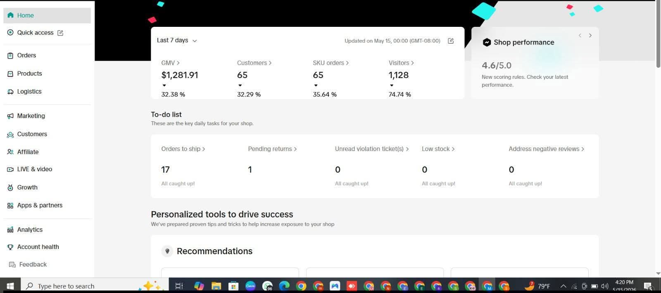Image resolution: width=661 pixels, height=293 pixels.
Task: Click the Recommendations lightbulb icon
Action: pos(167,251)
